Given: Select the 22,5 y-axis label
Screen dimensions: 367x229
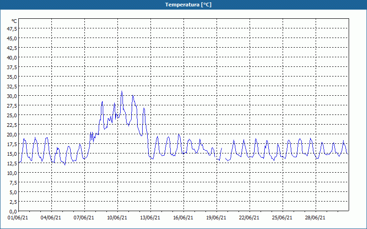Looking at the screenshot, I should (x=12, y=125).
